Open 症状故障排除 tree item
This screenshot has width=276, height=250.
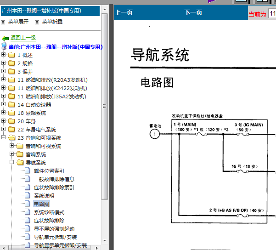click(49, 221)
